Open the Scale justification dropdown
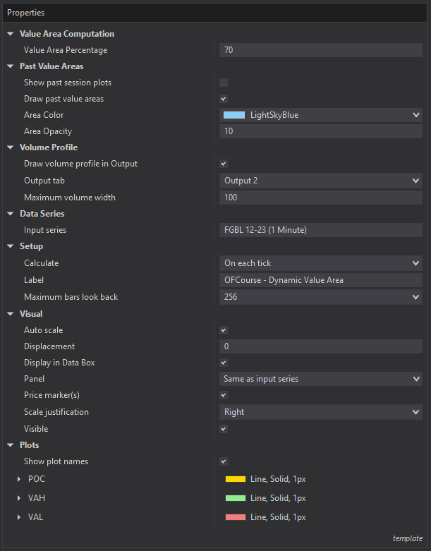The image size is (431, 551). tap(321, 412)
